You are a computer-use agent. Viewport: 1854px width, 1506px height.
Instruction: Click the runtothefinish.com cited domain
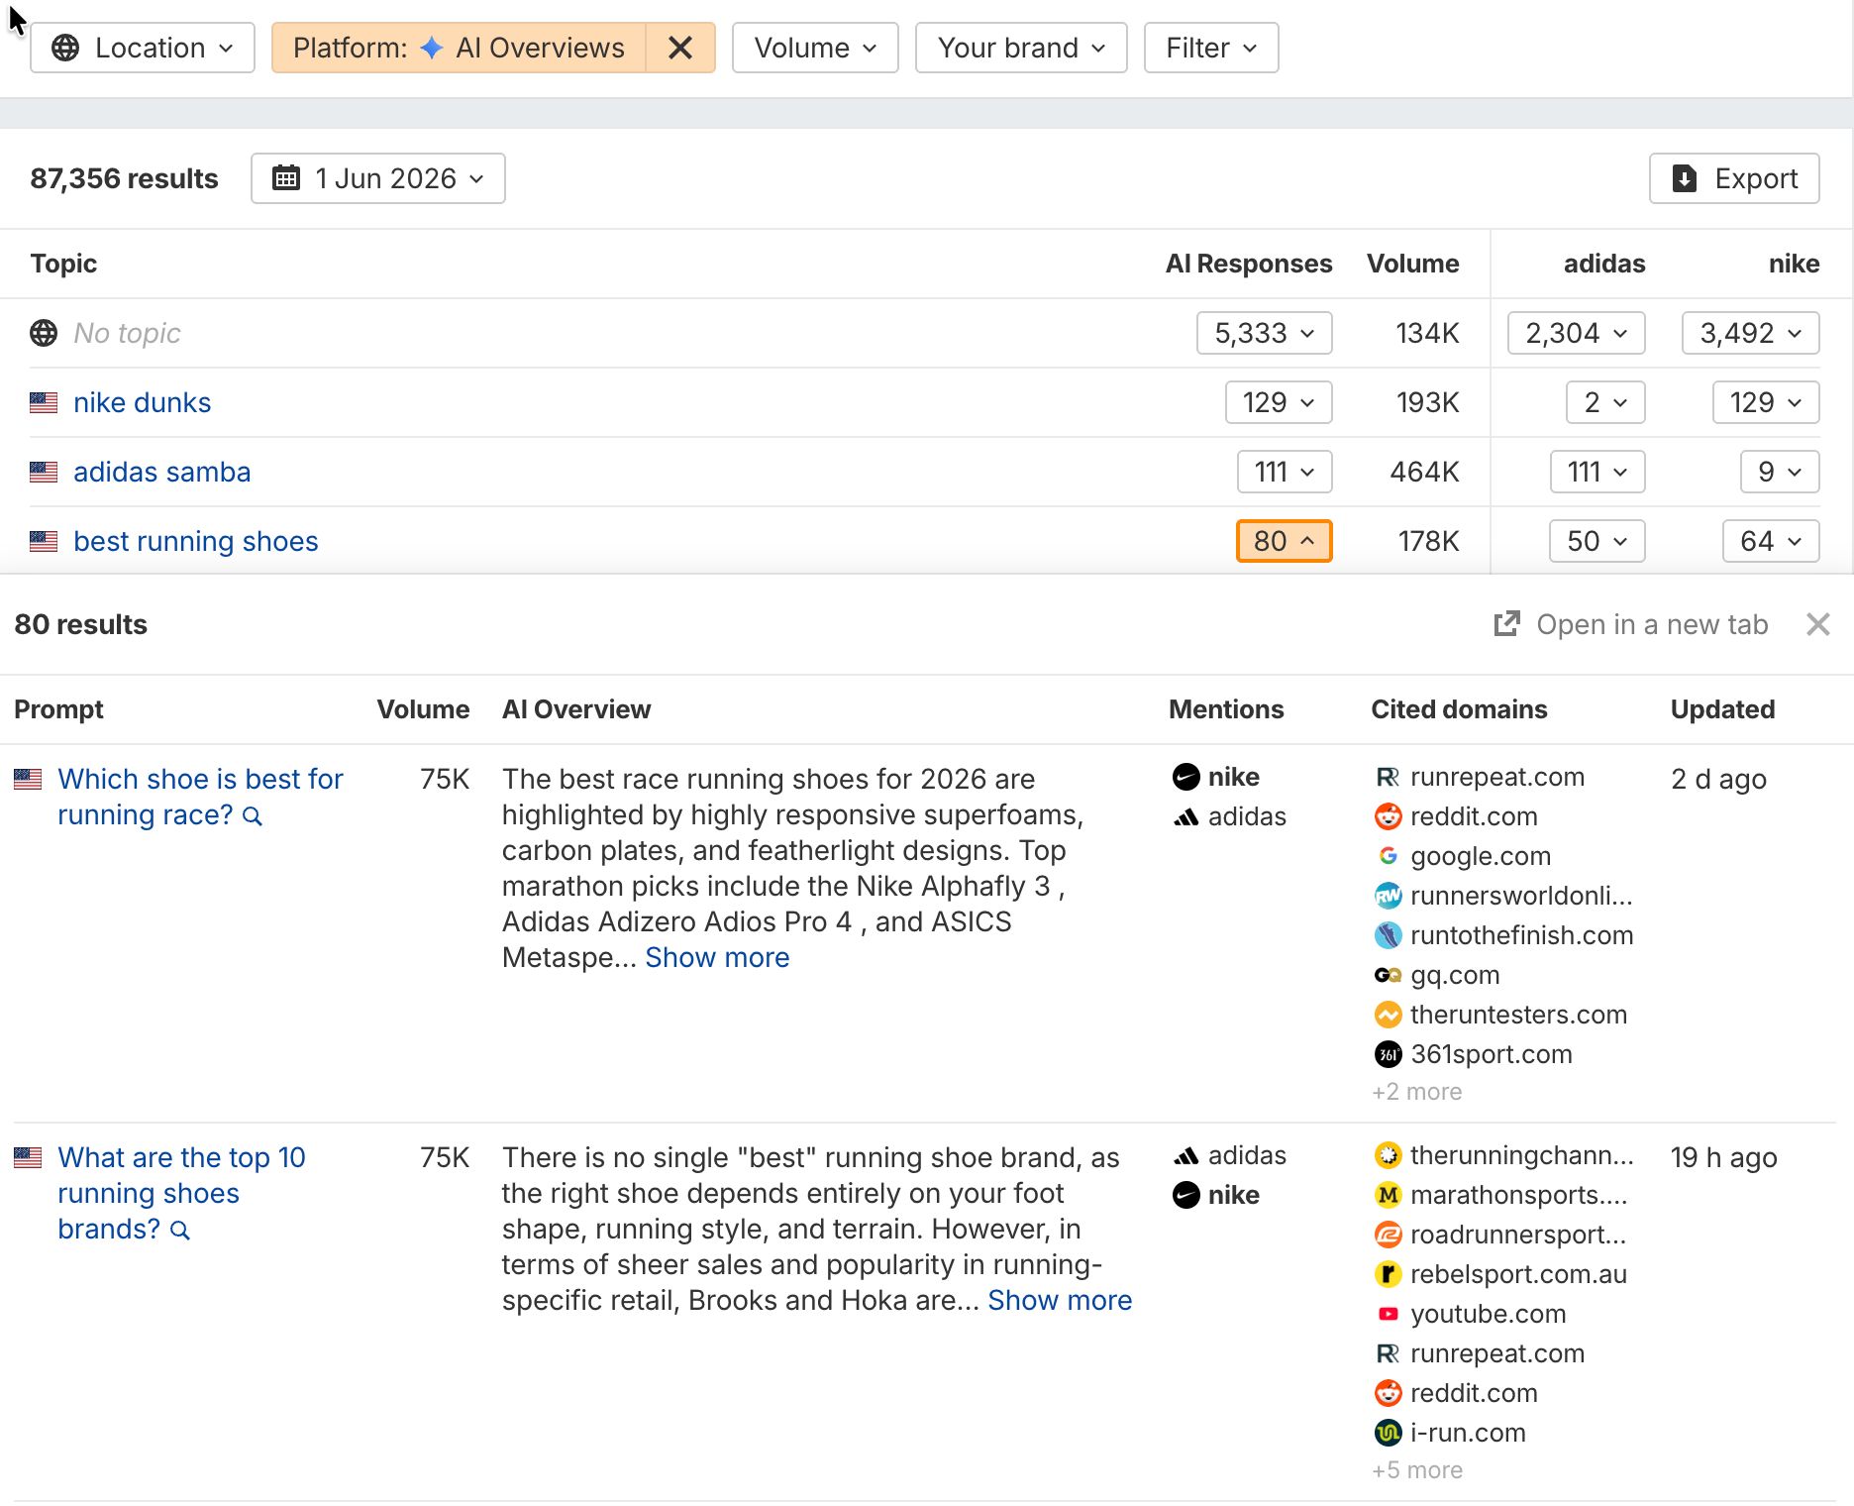[1522, 935]
